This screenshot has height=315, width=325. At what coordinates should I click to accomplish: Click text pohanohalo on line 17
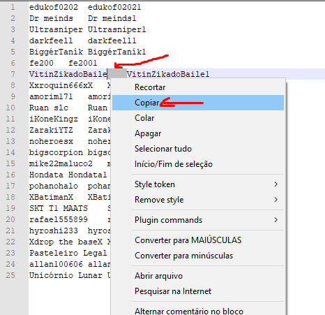click(54, 186)
